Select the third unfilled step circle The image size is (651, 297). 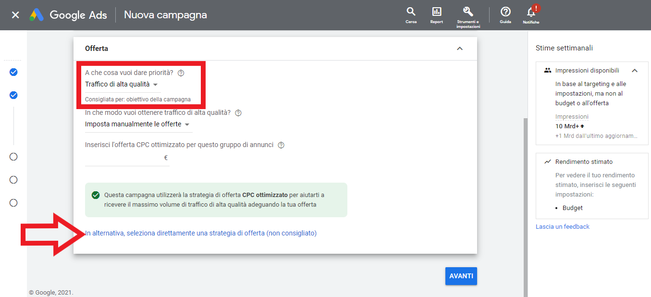click(13, 157)
